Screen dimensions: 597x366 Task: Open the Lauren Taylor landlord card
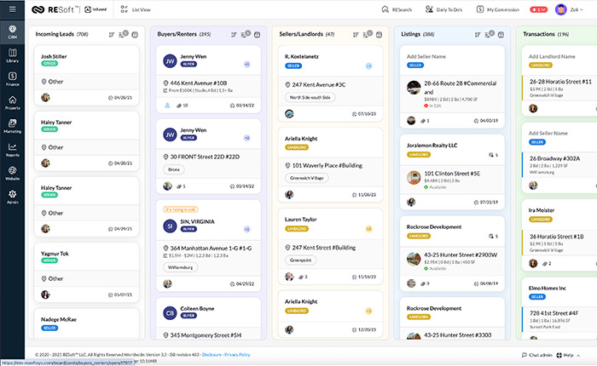point(330,246)
